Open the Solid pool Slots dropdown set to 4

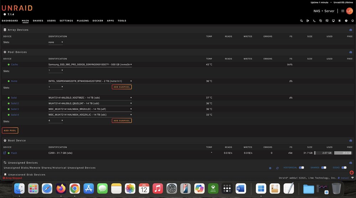(x=56, y=121)
